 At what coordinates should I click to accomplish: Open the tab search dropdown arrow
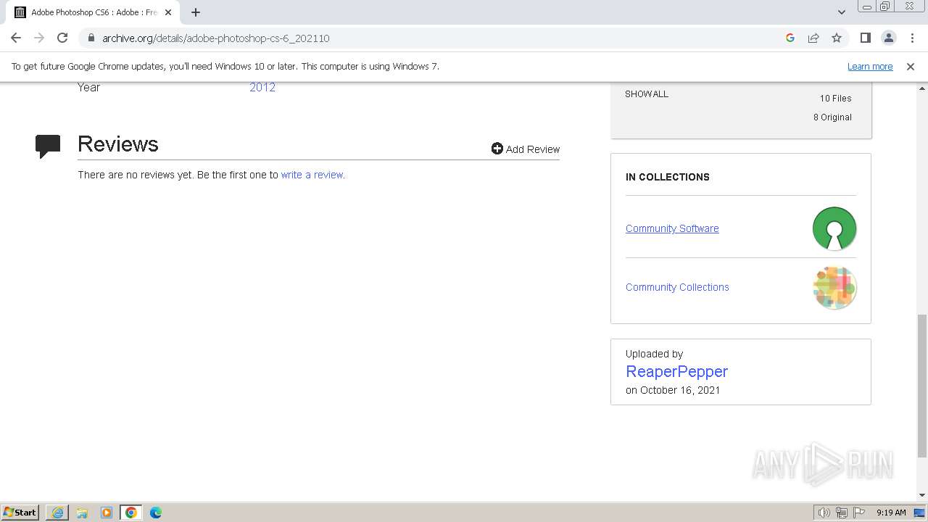coord(842,12)
